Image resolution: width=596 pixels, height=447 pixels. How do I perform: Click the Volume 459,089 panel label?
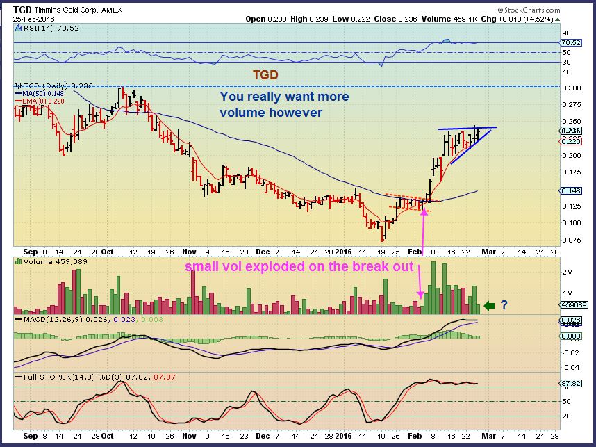[x=55, y=261]
